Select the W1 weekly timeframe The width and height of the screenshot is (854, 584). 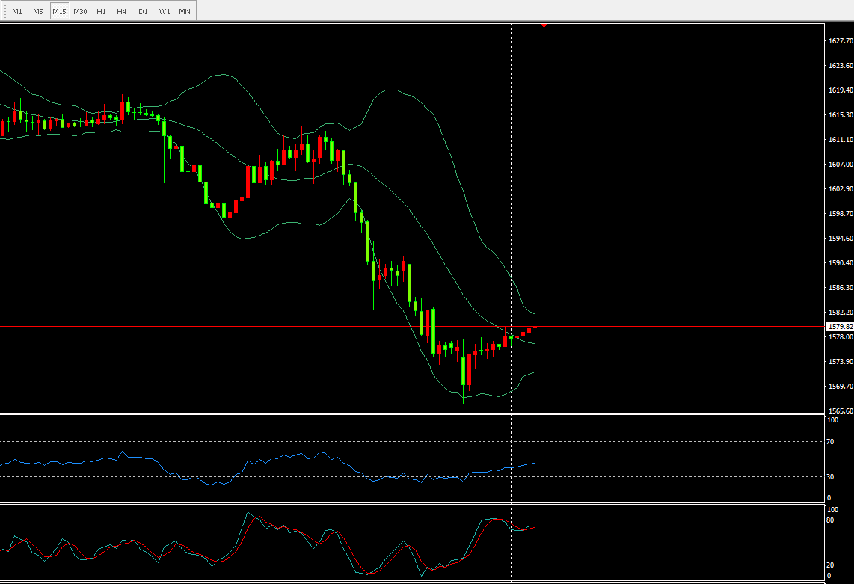[x=164, y=11]
